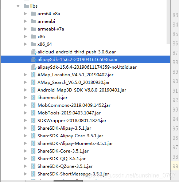179x182 pixels.
Task: Click line number 88 in editor gutter
Action: tap(175, 62)
